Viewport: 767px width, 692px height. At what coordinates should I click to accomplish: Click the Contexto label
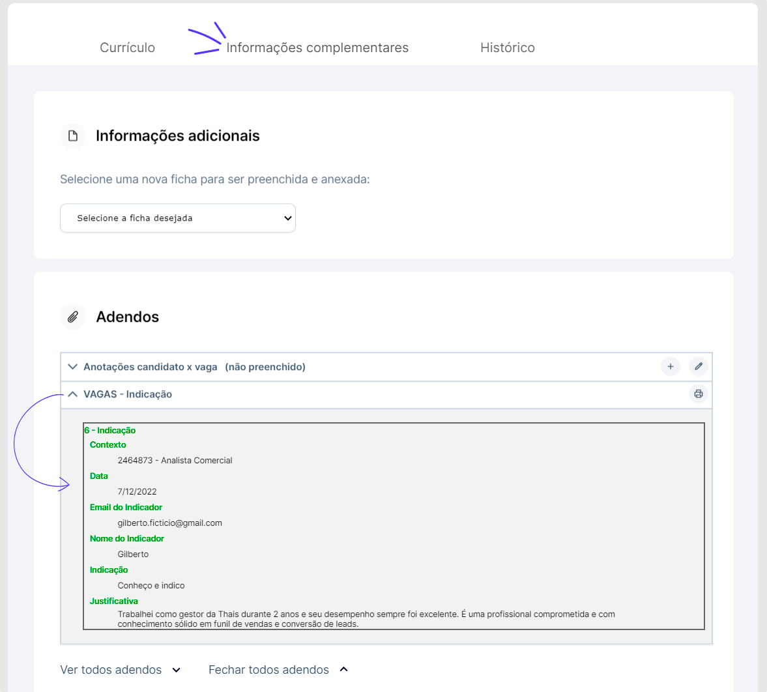[x=108, y=444]
